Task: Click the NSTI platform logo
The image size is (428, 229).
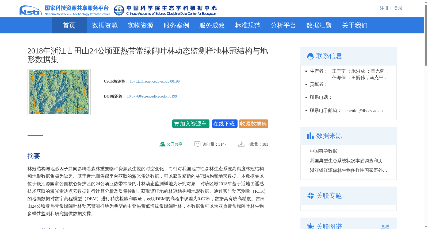Action: coord(65,10)
